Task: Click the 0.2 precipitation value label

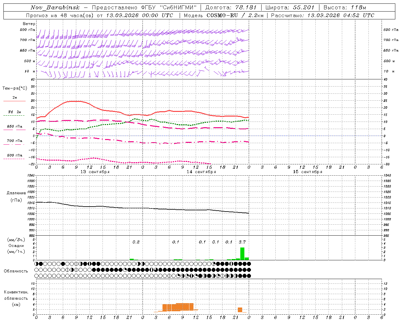Action: [136, 242]
